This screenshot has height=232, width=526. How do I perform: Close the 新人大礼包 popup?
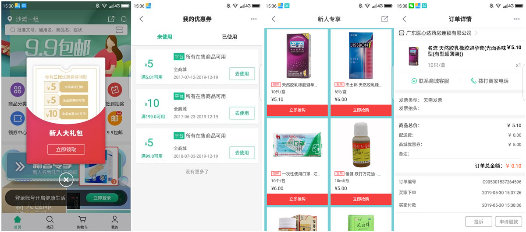coord(66,180)
